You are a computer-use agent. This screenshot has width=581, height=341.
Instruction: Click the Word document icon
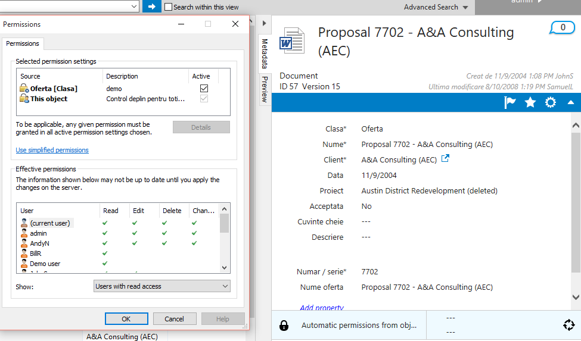click(292, 41)
